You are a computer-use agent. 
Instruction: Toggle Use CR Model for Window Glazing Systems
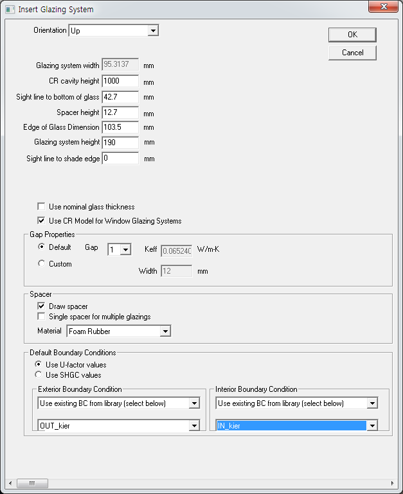(42, 221)
